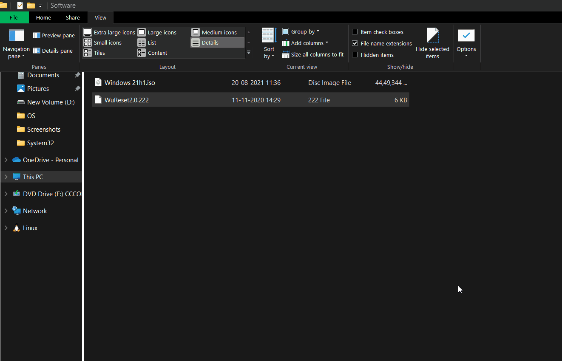The image size is (562, 361).
Task: Choose the Tiles layout
Action: pos(94,53)
